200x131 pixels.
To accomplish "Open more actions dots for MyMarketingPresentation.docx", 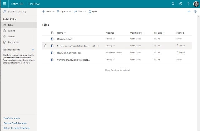I will click(x=99, y=46).
